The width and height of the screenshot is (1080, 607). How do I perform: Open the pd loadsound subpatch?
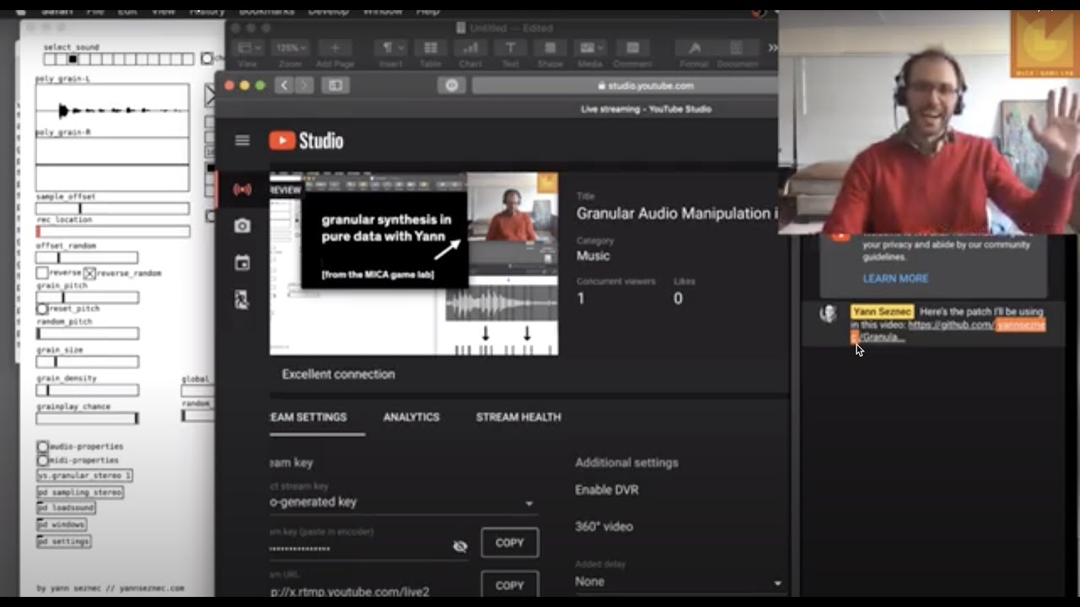pos(66,508)
